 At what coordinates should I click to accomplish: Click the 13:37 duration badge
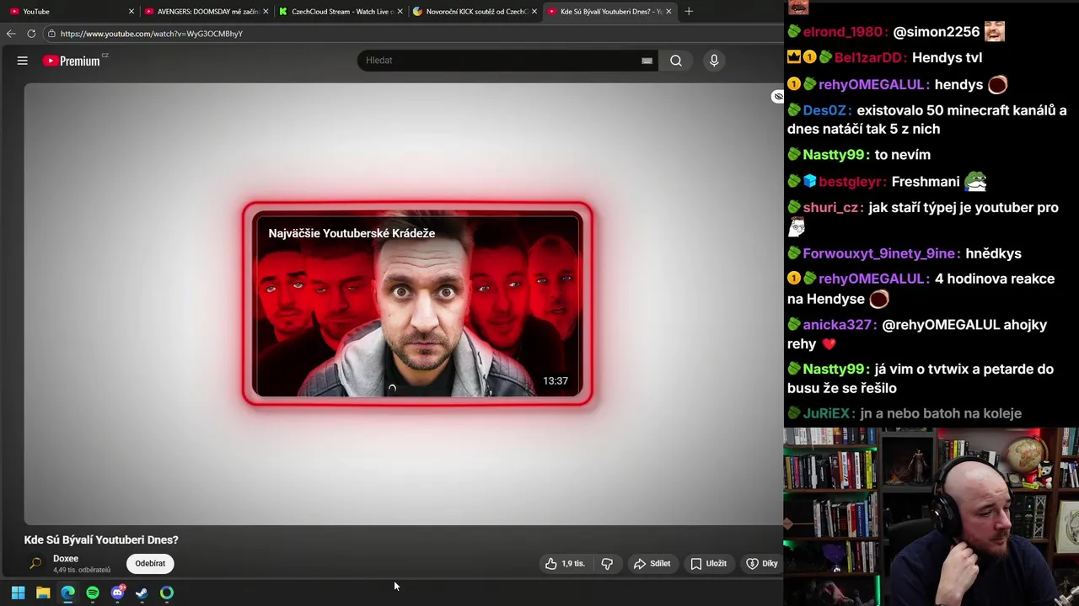click(x=556, y=381)
